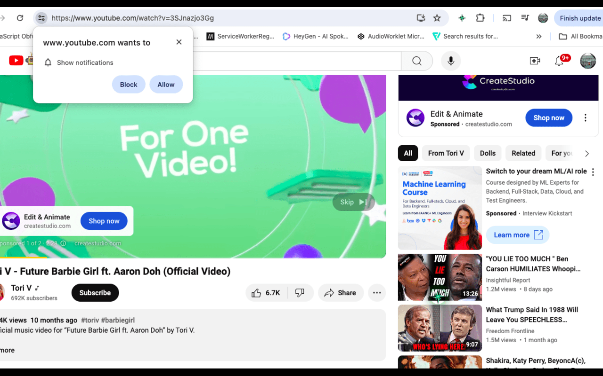Open the Chrome extensions puzzle icon
Screen dimensions: 603x376
pos(480,18)
